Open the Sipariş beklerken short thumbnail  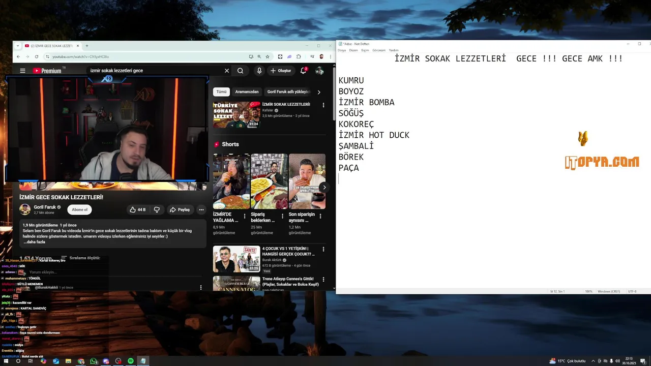[x=269, y=181]
